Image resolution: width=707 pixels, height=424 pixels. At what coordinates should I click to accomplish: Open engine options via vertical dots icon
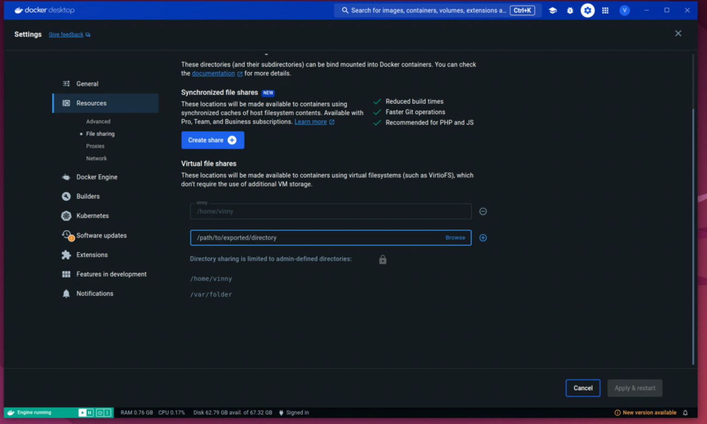coord(107,412)
